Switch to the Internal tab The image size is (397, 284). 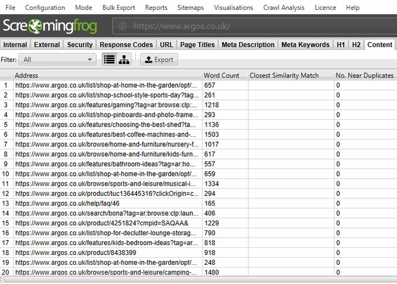click(x=15, y=45)
